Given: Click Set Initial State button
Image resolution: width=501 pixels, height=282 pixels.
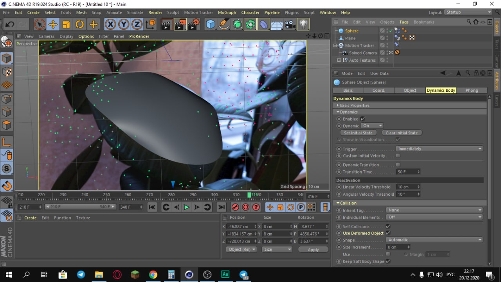Looking at the screenshot, I should [358, 133].
